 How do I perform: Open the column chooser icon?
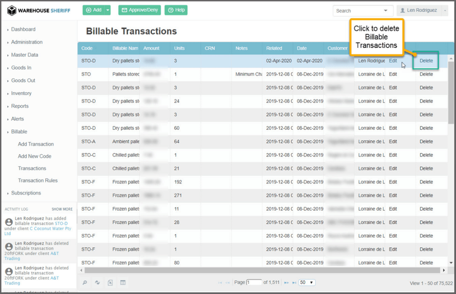pyautogui.click(x=123, y=282)
